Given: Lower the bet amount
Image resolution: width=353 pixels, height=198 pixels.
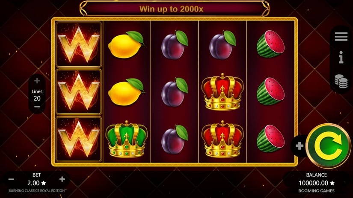Looking at the screenshot, I should click(x=11, y=179).
